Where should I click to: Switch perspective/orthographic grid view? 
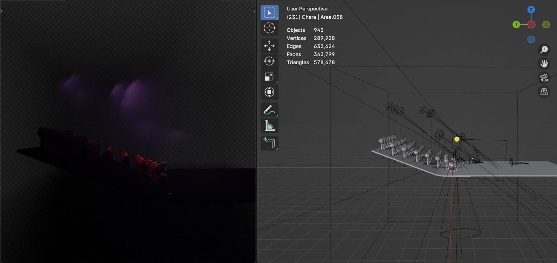click(544, 92)
